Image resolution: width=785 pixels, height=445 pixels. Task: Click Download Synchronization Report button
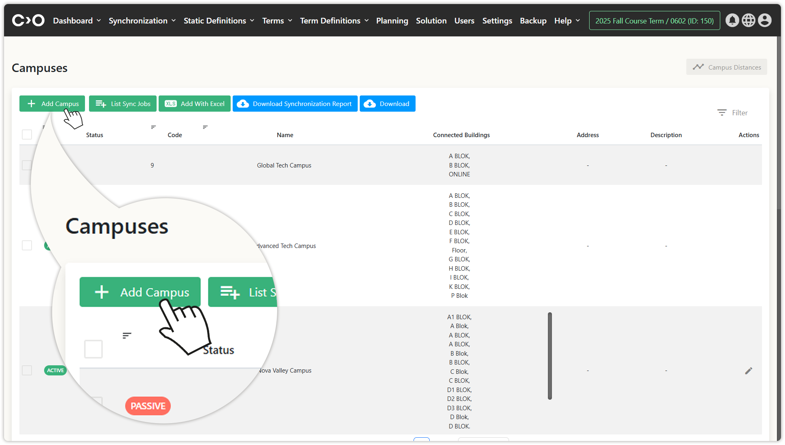point(295,104)
